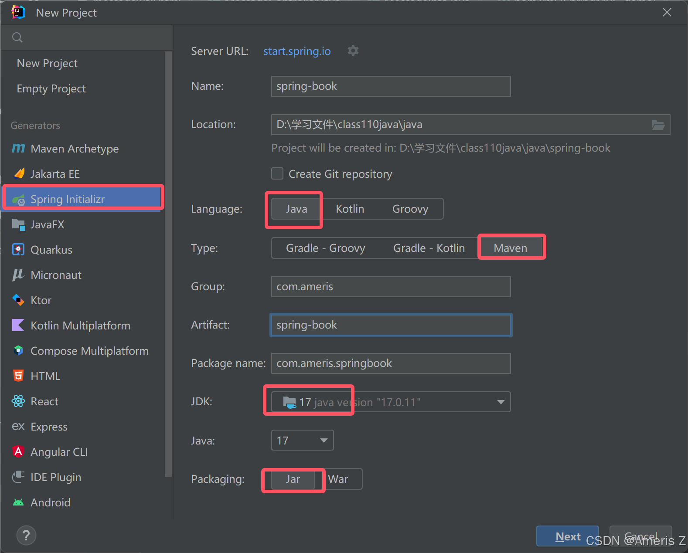
Task: Select Java as language
Action: tap(296, 209)
